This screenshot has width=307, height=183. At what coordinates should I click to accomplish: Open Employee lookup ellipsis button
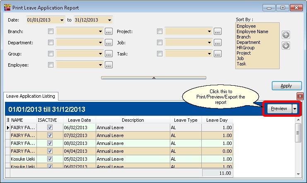coord(109,65)
